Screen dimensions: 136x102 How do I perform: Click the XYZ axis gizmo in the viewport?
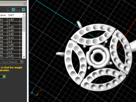click(x=37, y=93)
